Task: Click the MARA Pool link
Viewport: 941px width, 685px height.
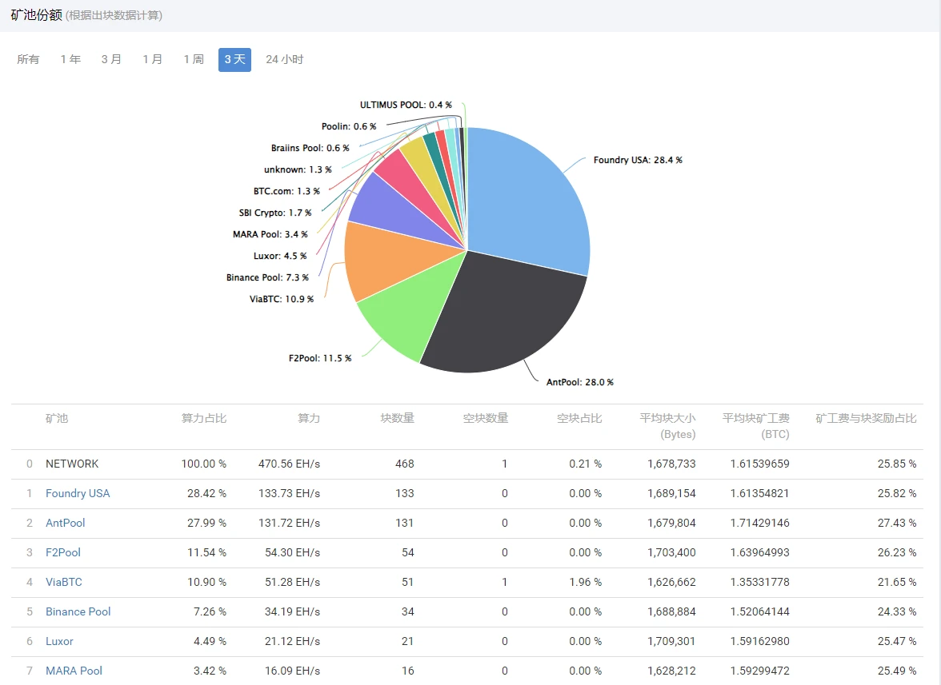Action: (74, 671)
